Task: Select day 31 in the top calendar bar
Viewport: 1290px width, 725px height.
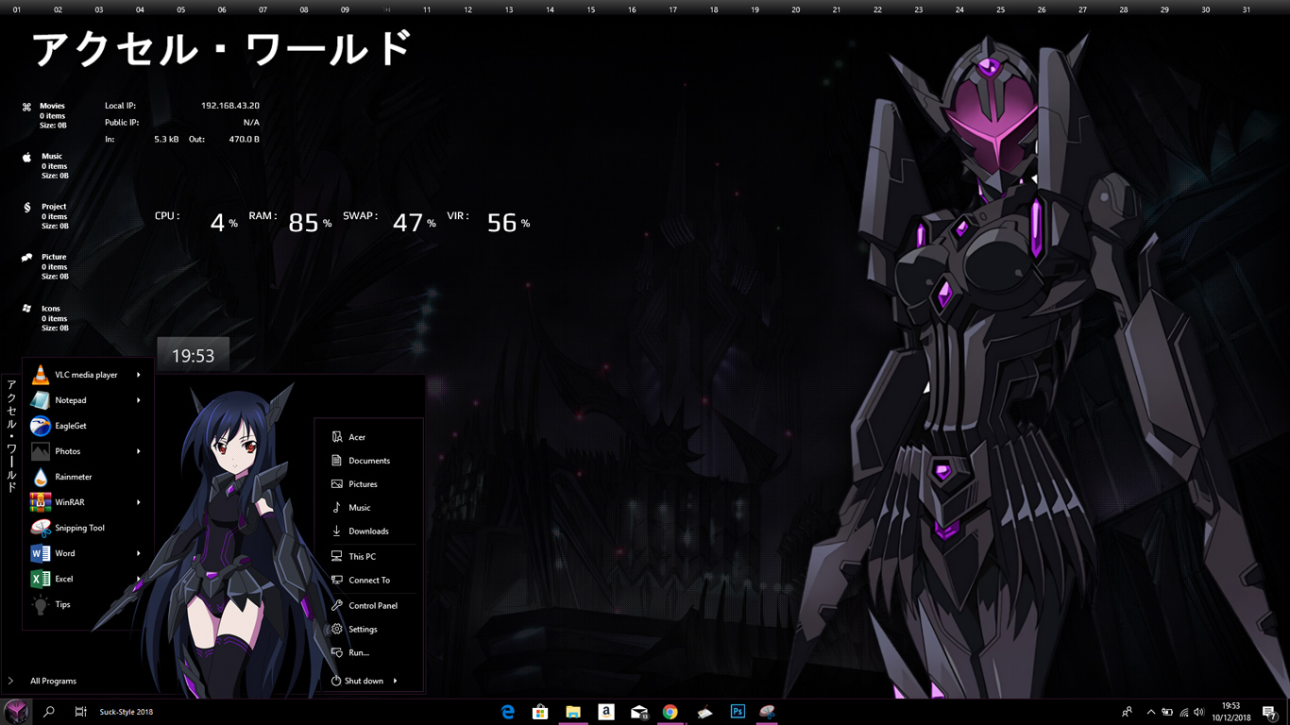Action: [x=1247, y=9]
